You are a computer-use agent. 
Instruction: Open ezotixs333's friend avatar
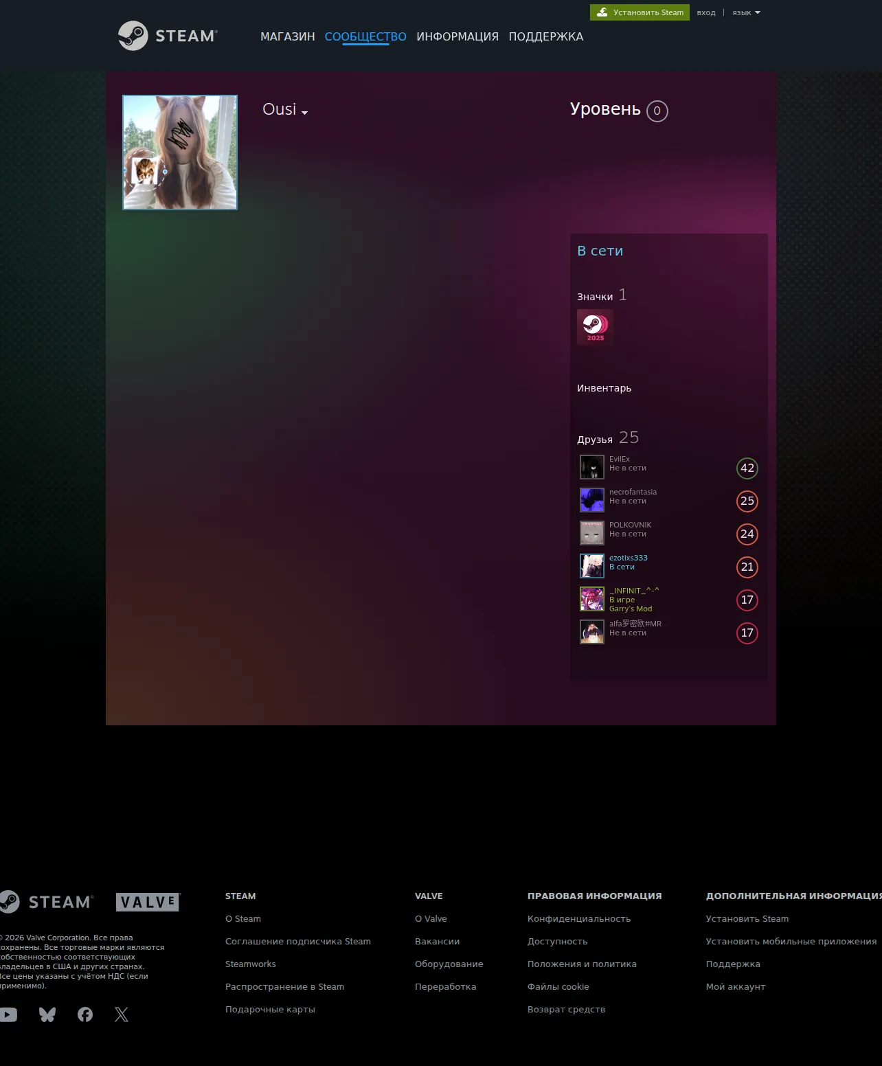tap(592, 566)
